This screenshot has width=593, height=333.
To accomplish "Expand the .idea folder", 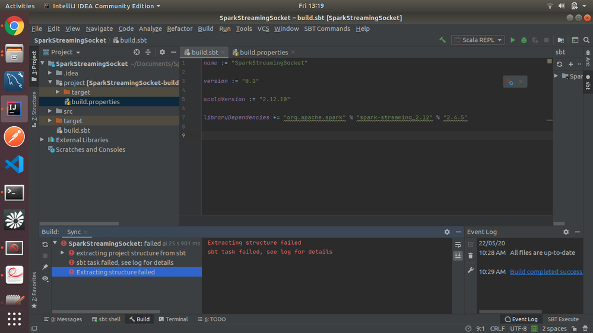I will pyautogui.click(x=50, y=73).
